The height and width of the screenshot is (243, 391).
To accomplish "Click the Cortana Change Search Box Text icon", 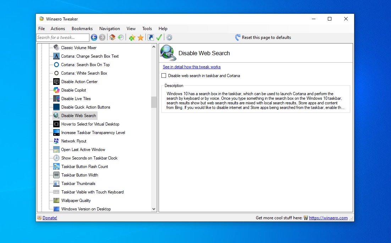I will coord(56,56).
